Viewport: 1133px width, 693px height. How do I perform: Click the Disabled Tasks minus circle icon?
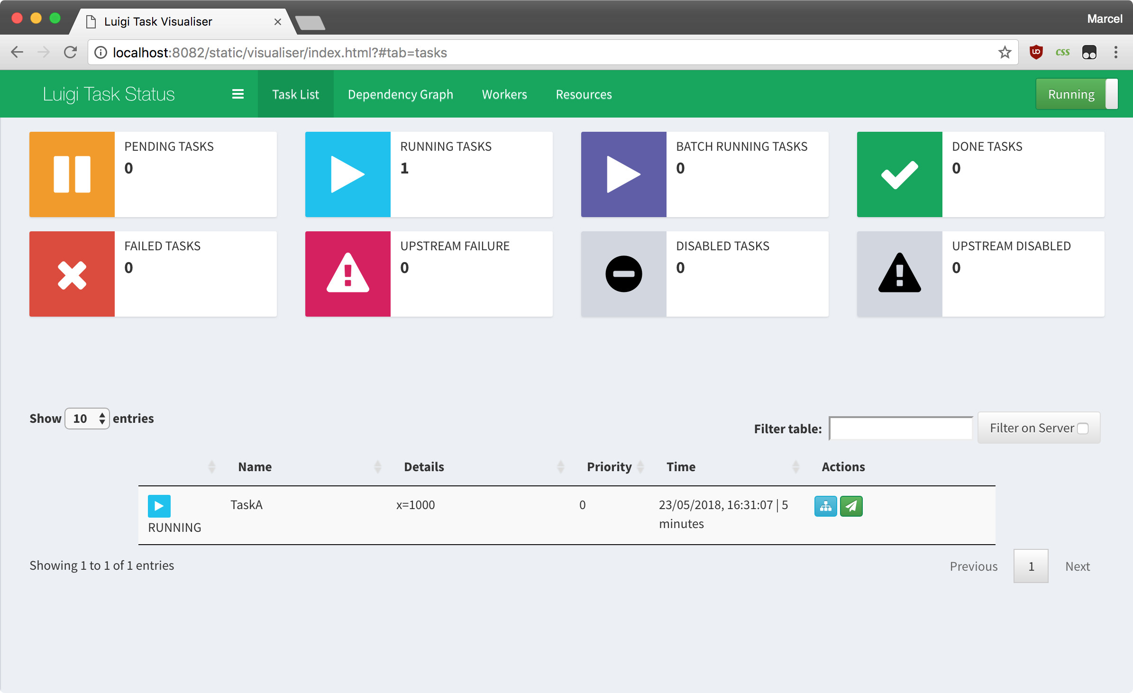(x=624, y=274)
